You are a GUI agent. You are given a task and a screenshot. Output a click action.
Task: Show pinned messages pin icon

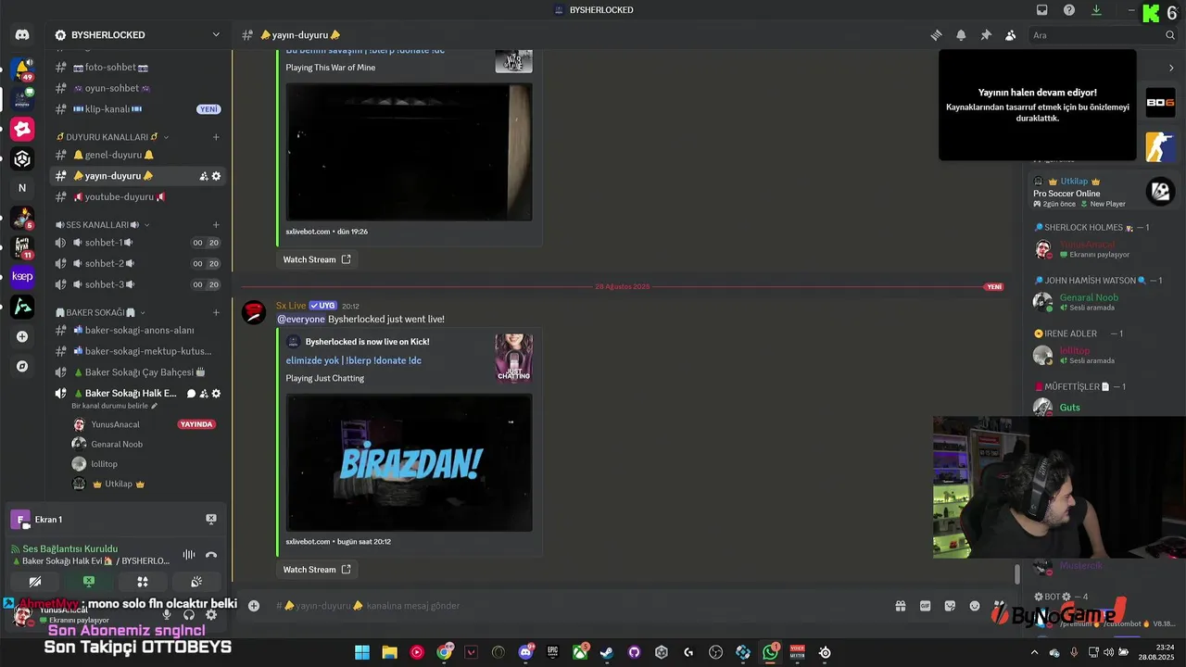pos(986,35)
